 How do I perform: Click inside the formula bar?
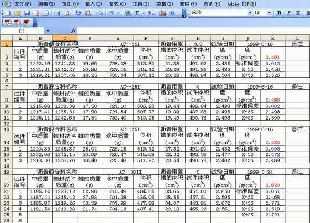193,31
